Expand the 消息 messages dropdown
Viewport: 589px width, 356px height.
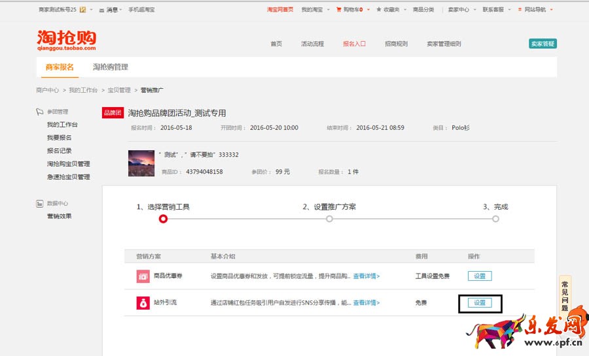point(113,10)
